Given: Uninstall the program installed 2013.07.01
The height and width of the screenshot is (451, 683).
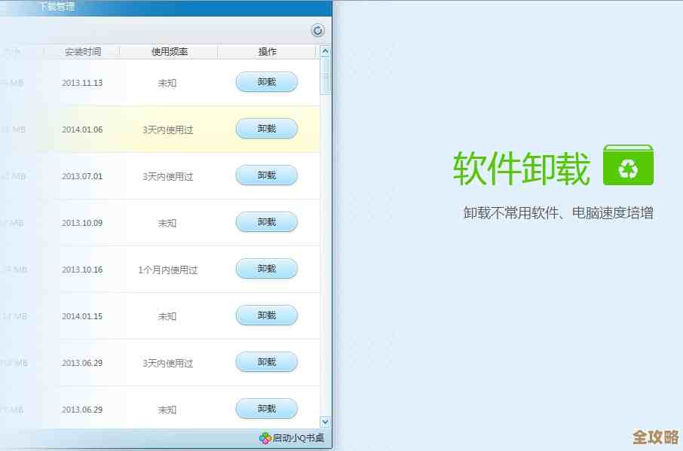Looking at the screenshot, I should tap(266, 175).
